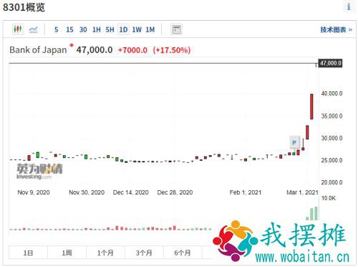358x267 pixels.
Task: Click the Feb 1, 2021 date label
Action: click(x=246, y=192)
